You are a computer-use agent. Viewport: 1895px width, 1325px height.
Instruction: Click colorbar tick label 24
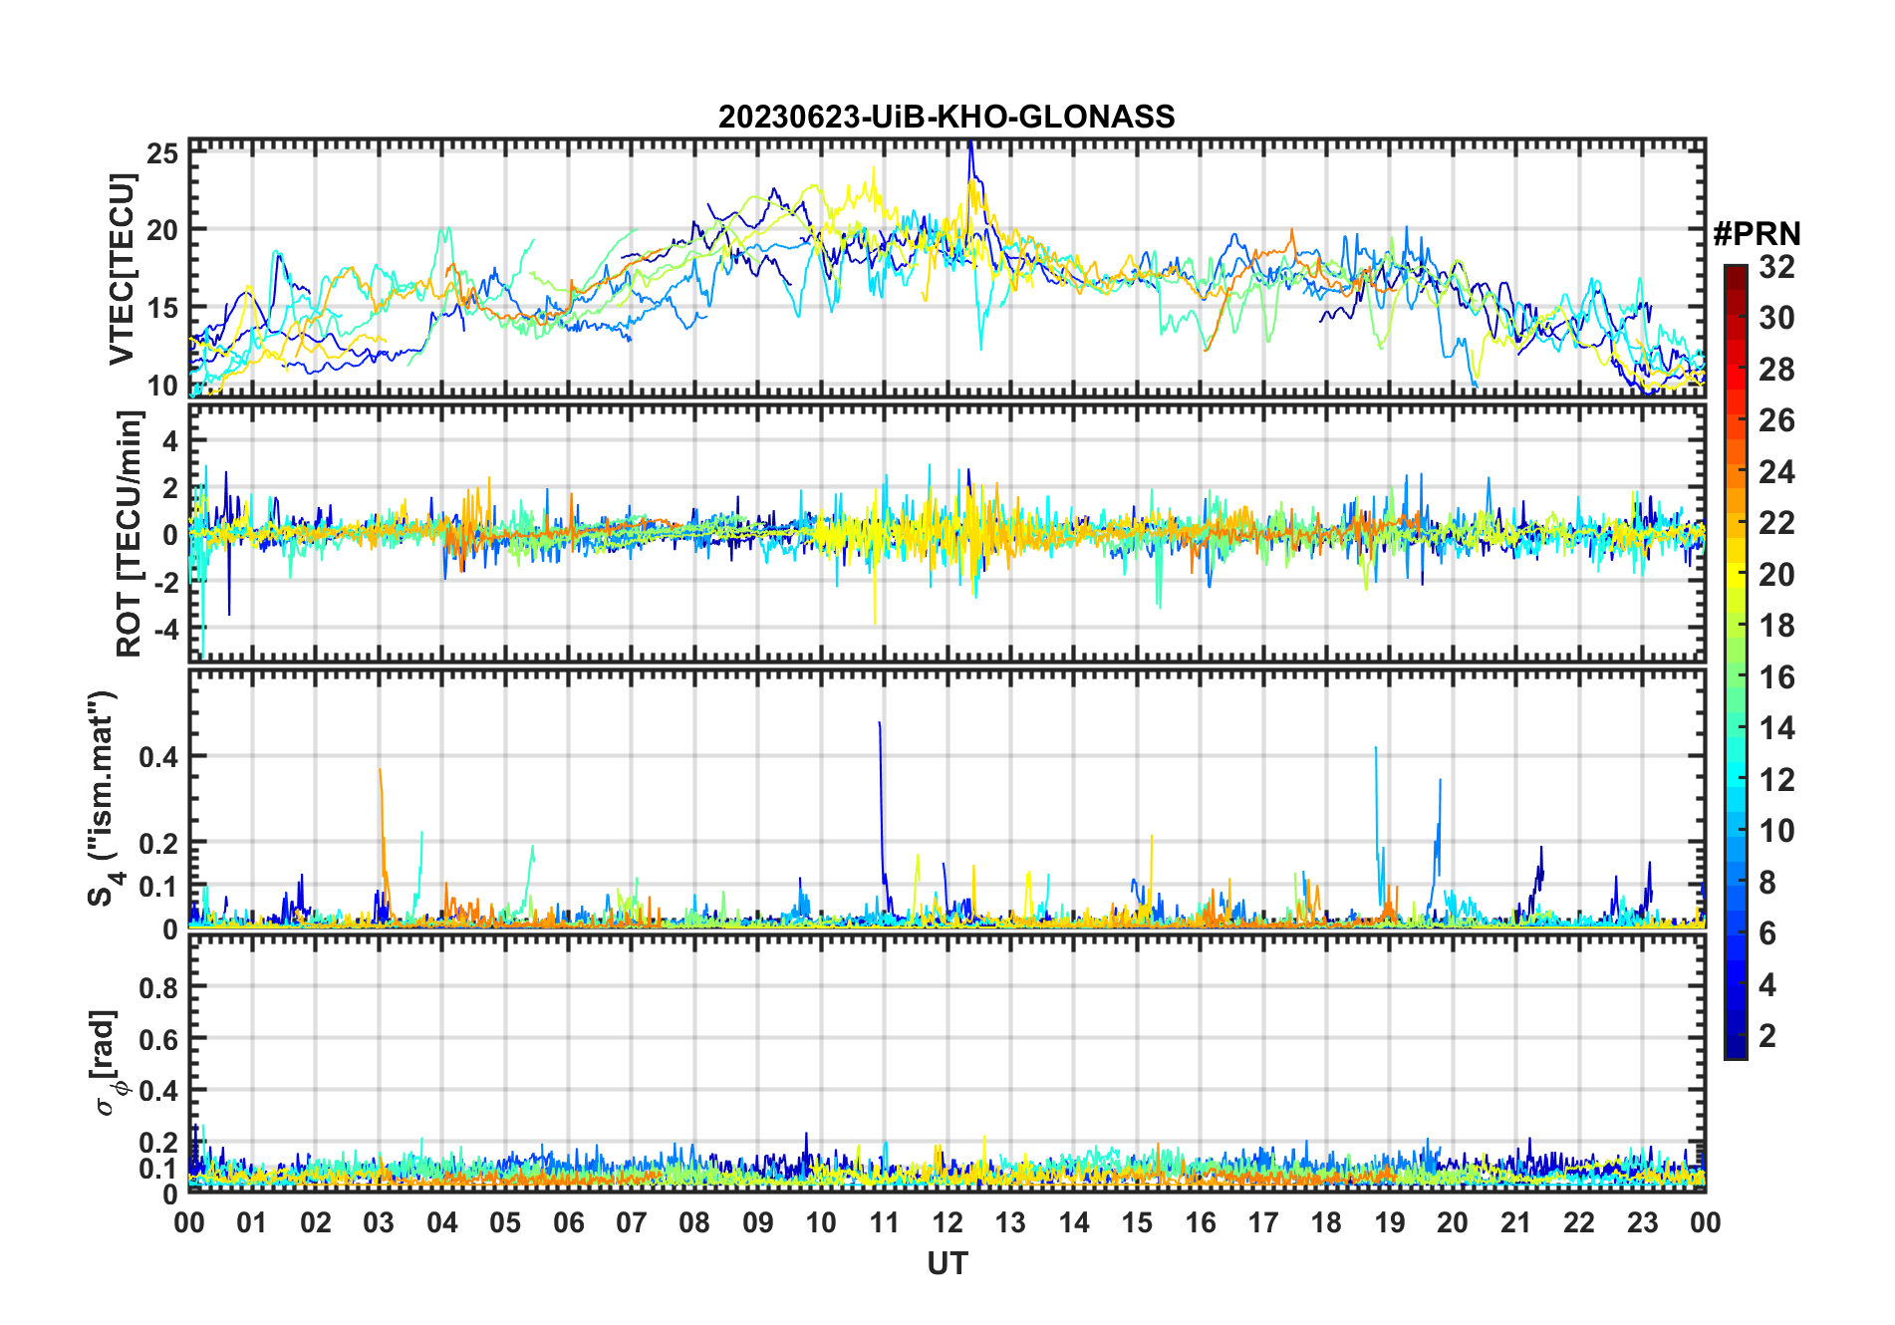pyautogui.click(x=1776, y=471)
